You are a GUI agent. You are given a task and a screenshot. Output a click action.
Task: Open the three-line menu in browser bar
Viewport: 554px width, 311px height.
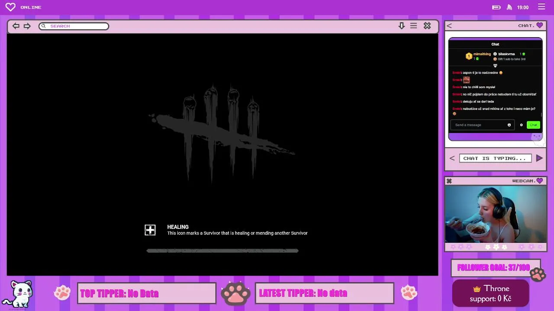pyautogui.click(x=414, y=26)
